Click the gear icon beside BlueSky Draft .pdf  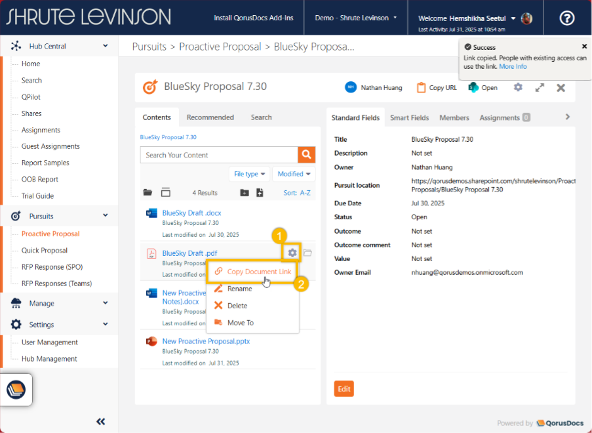point(292,253)
